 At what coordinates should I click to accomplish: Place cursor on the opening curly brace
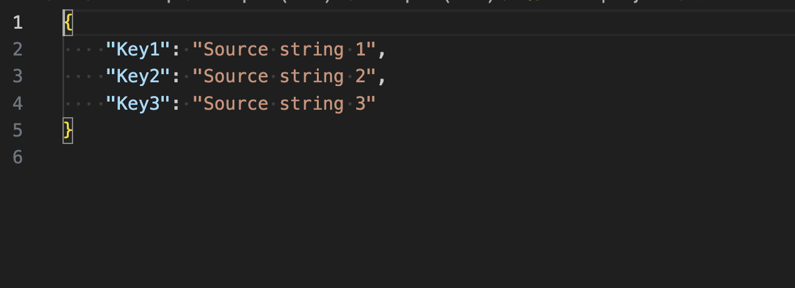click(x=68, y=22)
